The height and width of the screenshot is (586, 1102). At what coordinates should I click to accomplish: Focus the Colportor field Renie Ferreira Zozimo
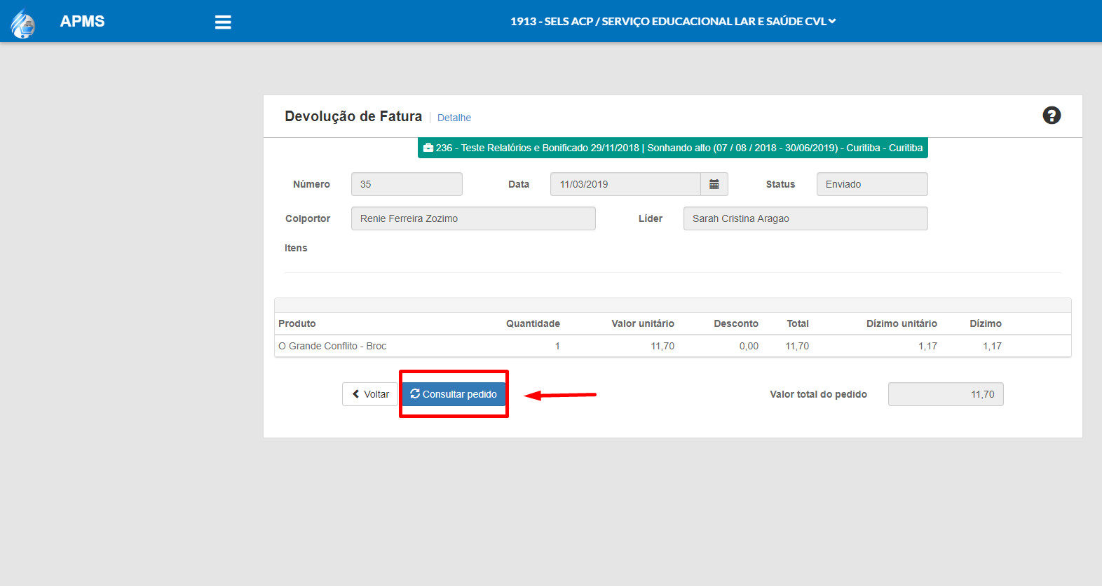[x=473, y=218]
